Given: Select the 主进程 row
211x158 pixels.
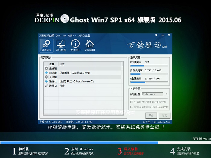Looking at the screenshot, I should click(x=83, y=68).
